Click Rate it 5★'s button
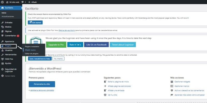Screen dimensions: 207x103 [x=75, y=45]
